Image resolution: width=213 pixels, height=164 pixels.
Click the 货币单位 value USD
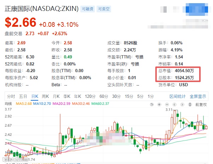183,85
